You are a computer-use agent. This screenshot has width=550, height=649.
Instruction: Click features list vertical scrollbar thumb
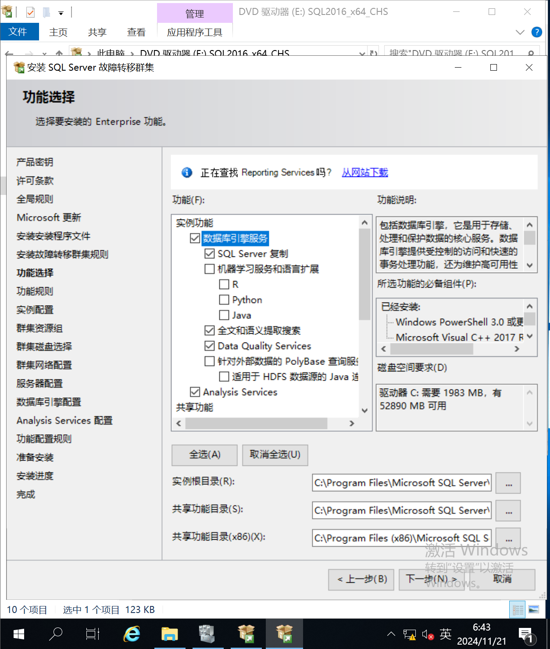[364, 275]
